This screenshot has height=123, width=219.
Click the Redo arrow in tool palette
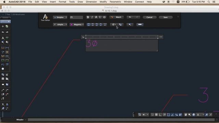pyautogui.click(x=7, y=32)
